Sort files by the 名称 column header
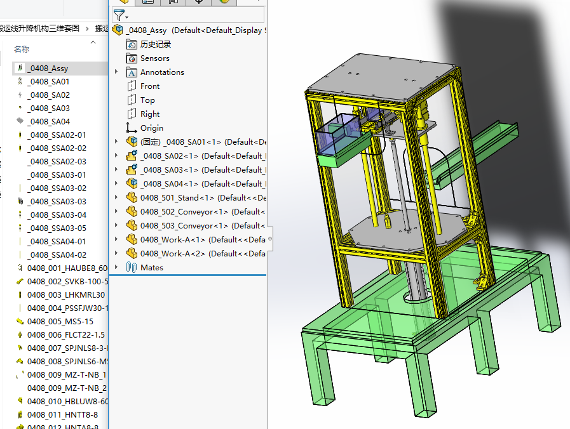Viewport: 570px width, 429px height. click(22, 49)
